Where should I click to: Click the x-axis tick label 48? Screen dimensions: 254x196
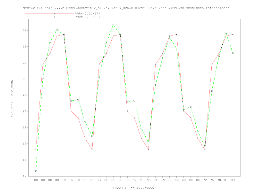[x=148, y=180]
